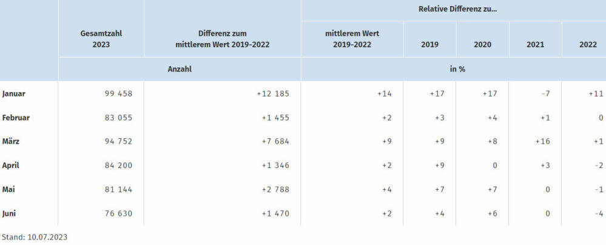Click the April row label
This screenshot has width=606, height=245.
click(x=10, y=166)
